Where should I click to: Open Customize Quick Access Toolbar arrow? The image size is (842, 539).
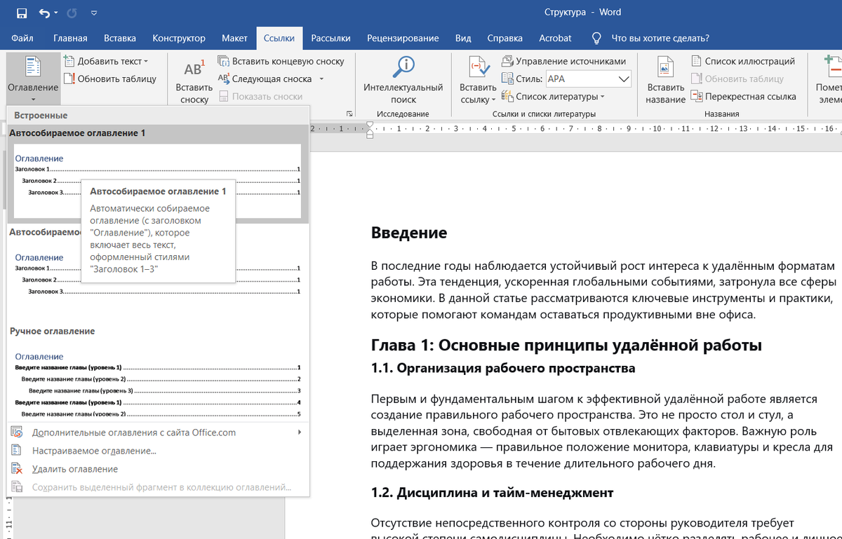94,13
